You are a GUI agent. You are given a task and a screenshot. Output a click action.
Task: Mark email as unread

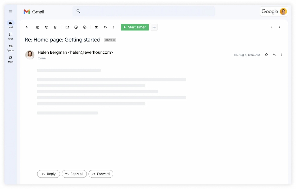coord(67,27)
